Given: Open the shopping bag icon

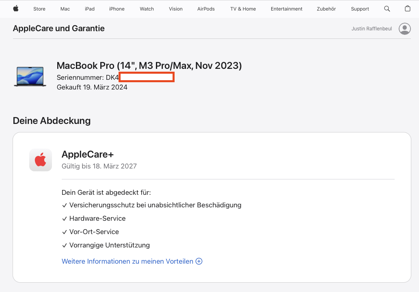Looking at the screenshot, I should pos(408,9).
